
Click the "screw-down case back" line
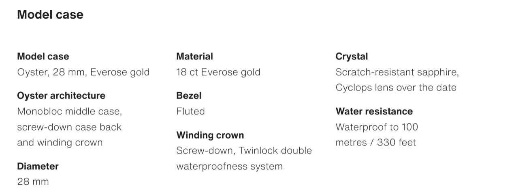click(69, 127)
